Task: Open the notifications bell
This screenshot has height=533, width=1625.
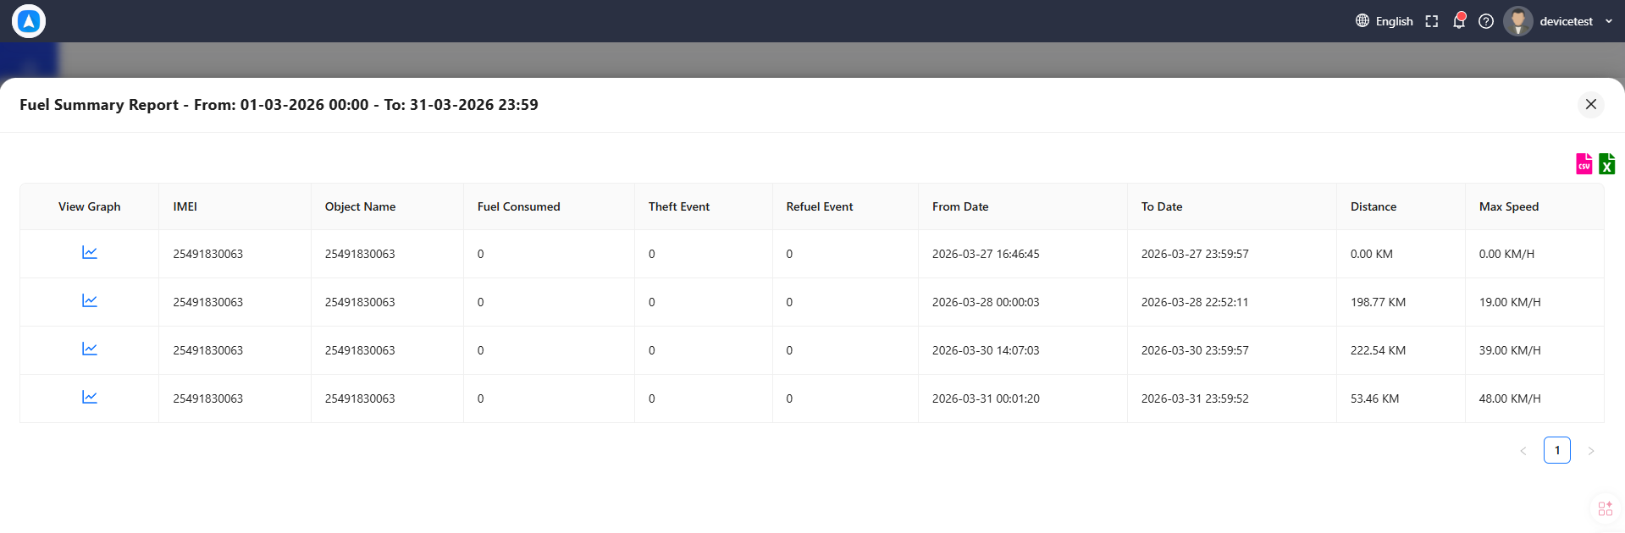Action: 1459,21
